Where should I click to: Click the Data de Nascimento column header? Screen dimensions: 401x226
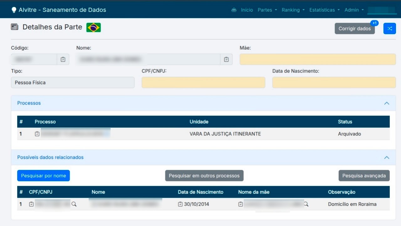click(x=200, y=192)
